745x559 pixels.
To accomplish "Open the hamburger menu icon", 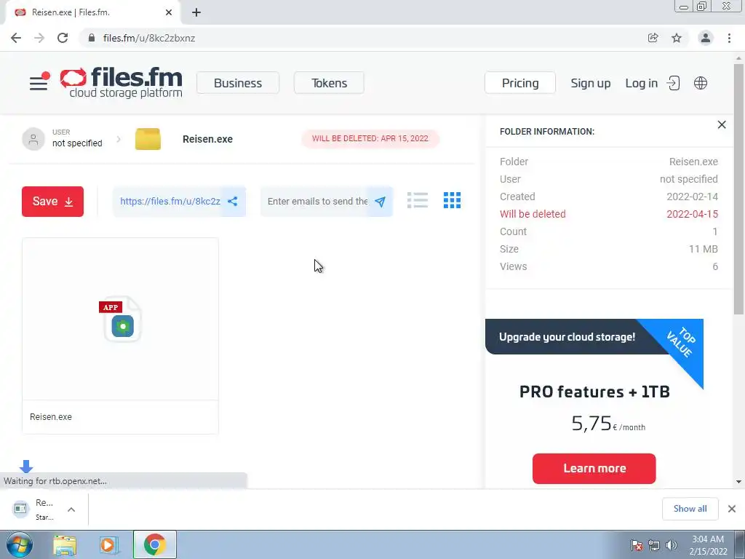I will 39,83.
